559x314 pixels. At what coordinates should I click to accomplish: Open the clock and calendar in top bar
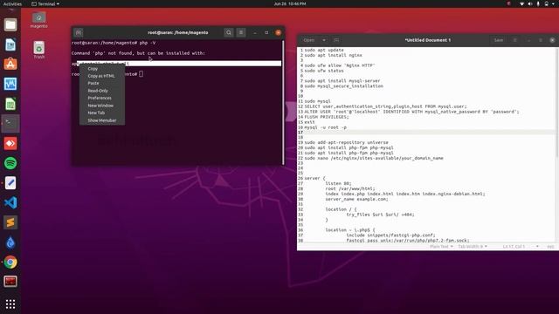[x=290, y=3]
